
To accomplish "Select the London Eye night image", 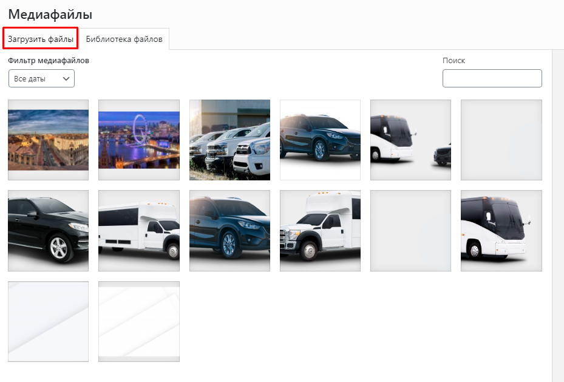I will (x=139, y=140).
